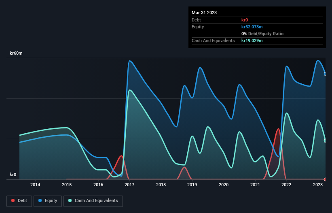Viewport: 332px width, 213px height.
Task: Click the red kr0 debt value
Action: click(x=245, y=20)
